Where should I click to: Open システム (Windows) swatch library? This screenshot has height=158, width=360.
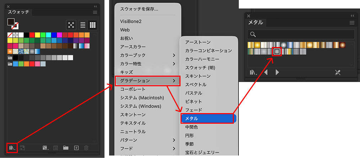[x=141, y=106]
